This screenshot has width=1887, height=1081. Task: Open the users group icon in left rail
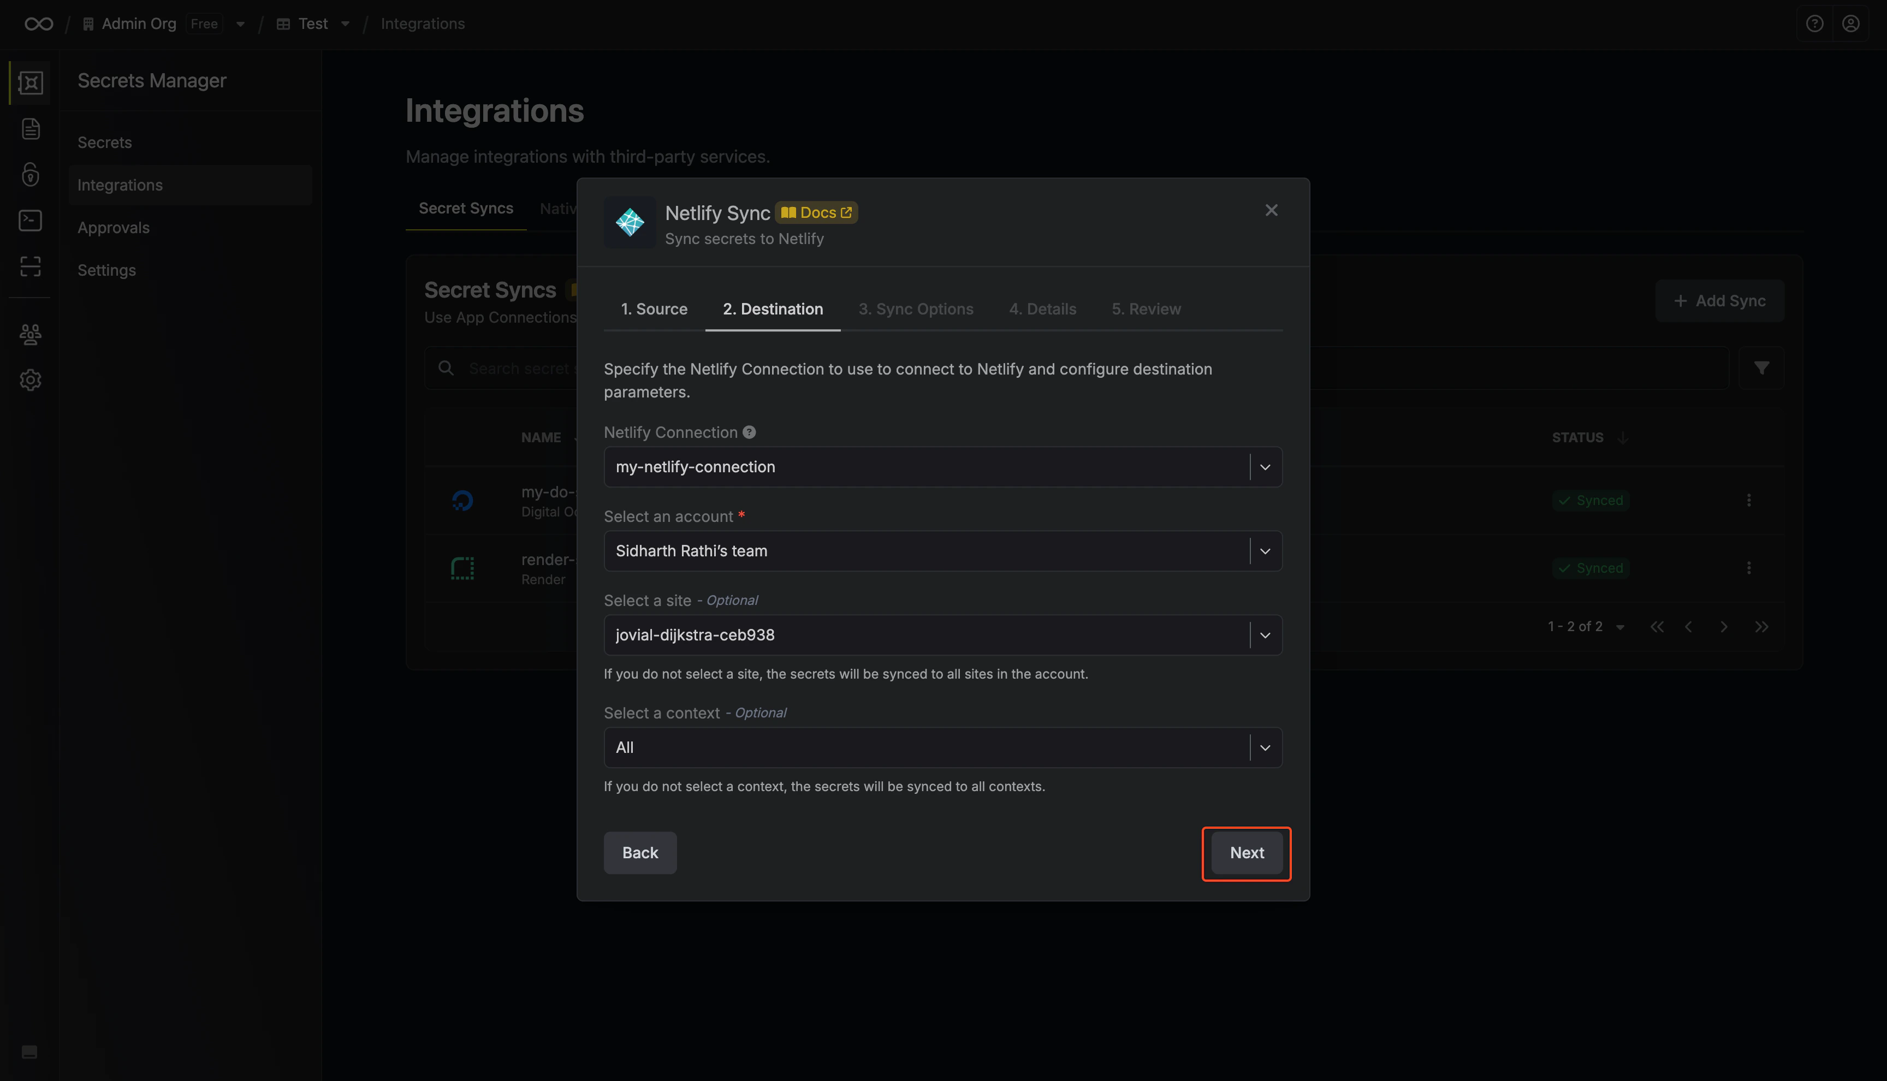point(31,334)
